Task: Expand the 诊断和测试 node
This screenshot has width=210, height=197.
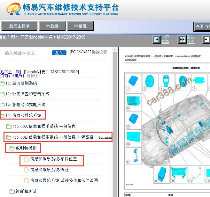Action: [x=26, y=191]
